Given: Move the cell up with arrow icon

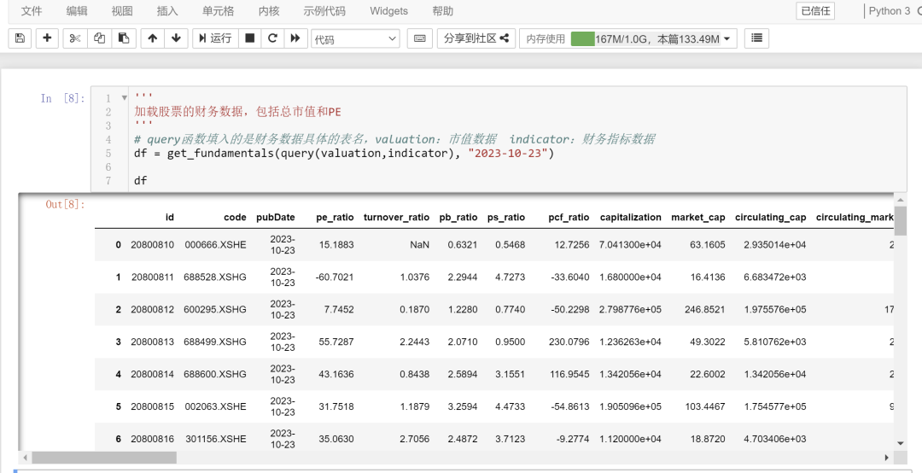Looking at the screenshot, I should tap(153, 38).
